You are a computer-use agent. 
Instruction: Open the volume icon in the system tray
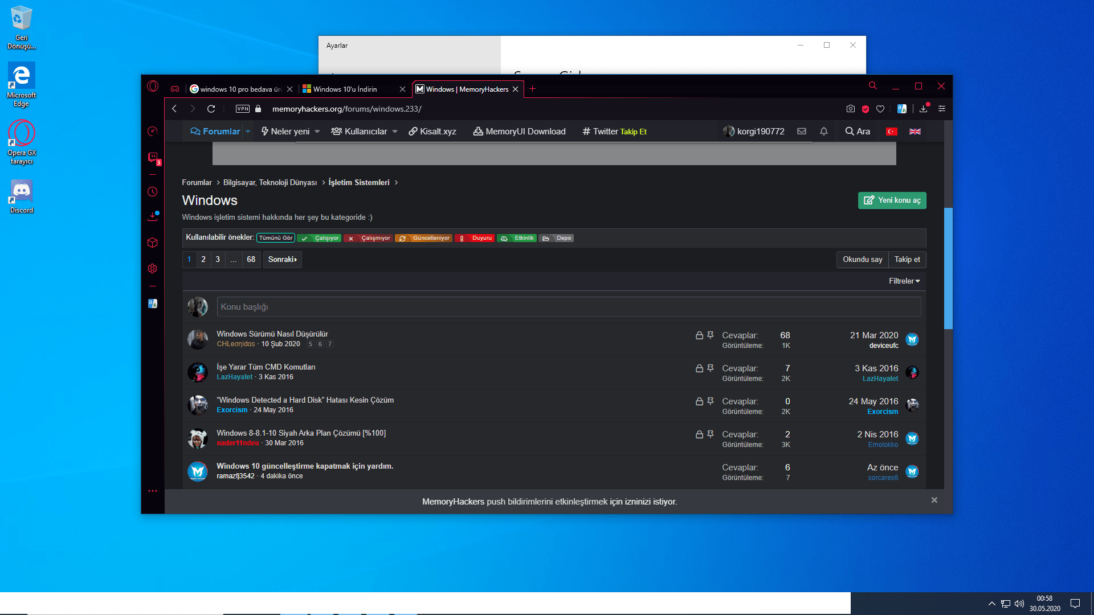[x=1019, y=604]
